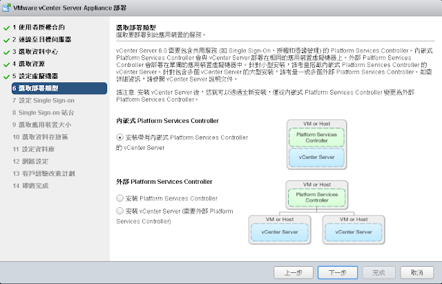Click green checkmark beside step 5 設定虛擬機器
The image size is (442, 284).
pyautogui.click(x=6, y=77)
